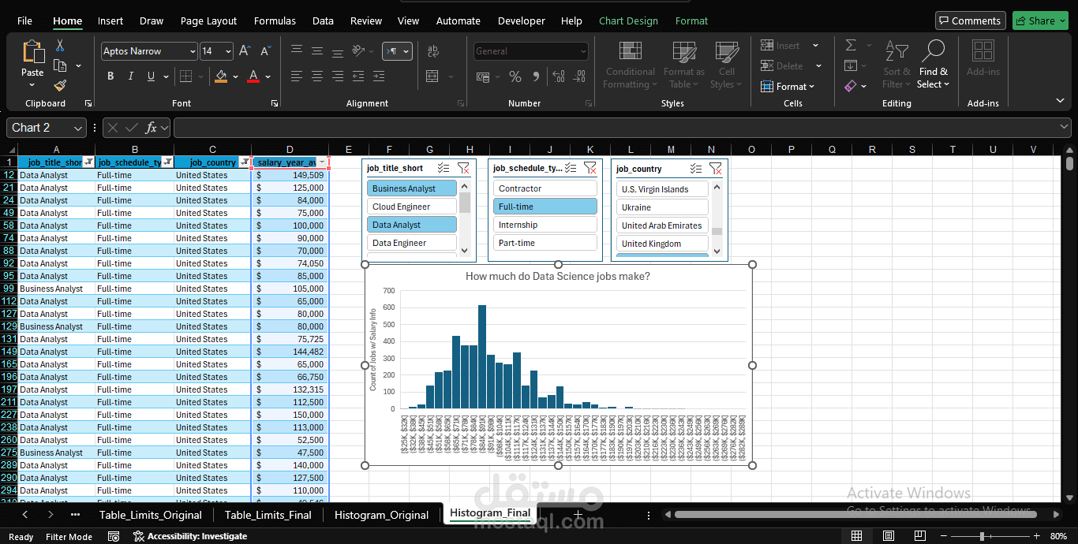Click the Share button
1078x544 pixels.
click(1040, 20)
